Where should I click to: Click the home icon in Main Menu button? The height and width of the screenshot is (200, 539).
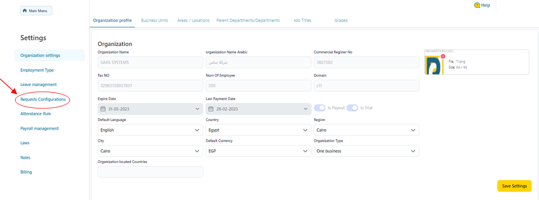coord(24,11)
